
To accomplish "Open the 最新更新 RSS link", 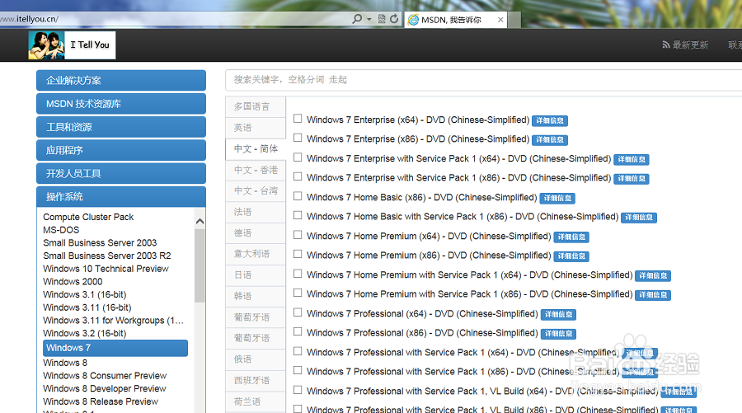I will pos(685,45).
